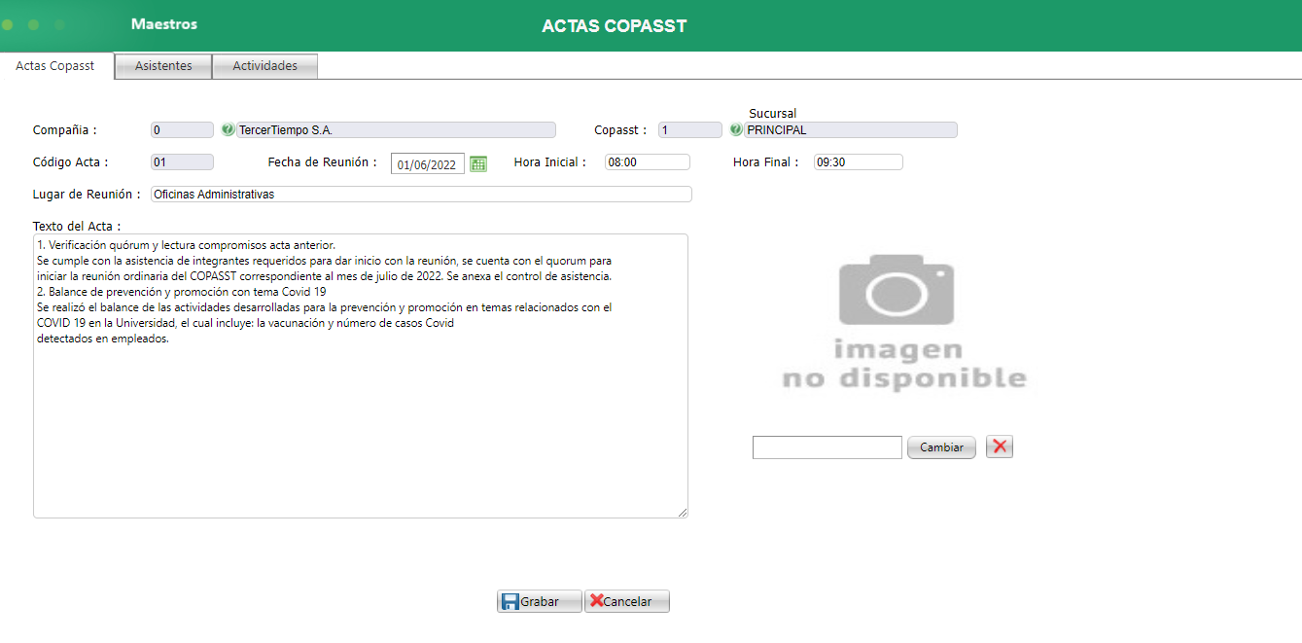Viewport: 1302px width, 643px height.
Task: Select the Lugar de Reunión field
Action: [420, 194]
